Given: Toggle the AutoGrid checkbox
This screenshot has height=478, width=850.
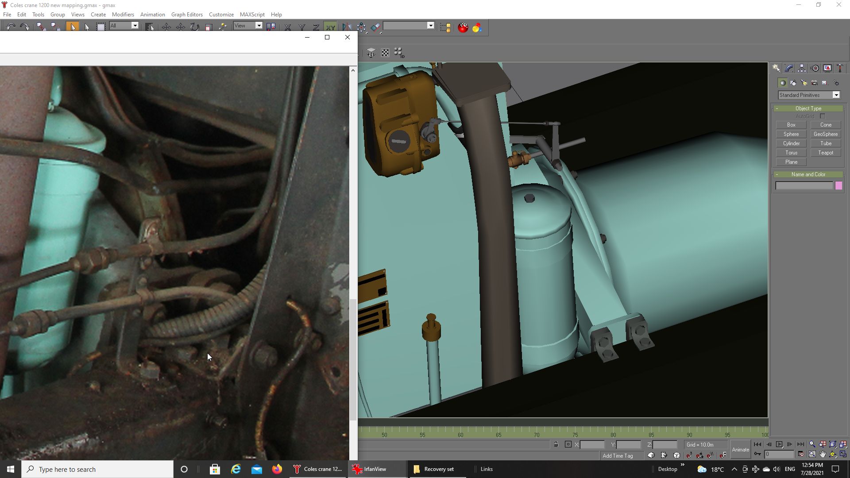Looking at the screenshot, I should click(x=823, y=116).
